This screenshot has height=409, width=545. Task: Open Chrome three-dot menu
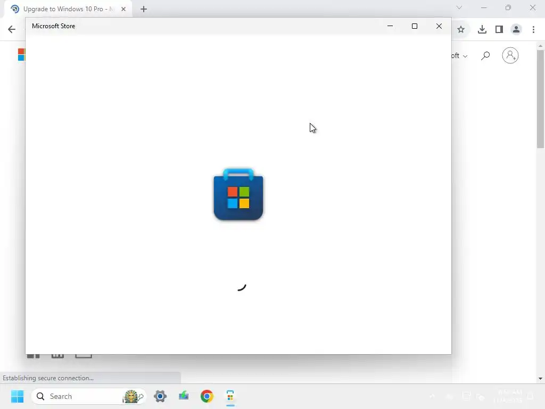coord(533,30)
